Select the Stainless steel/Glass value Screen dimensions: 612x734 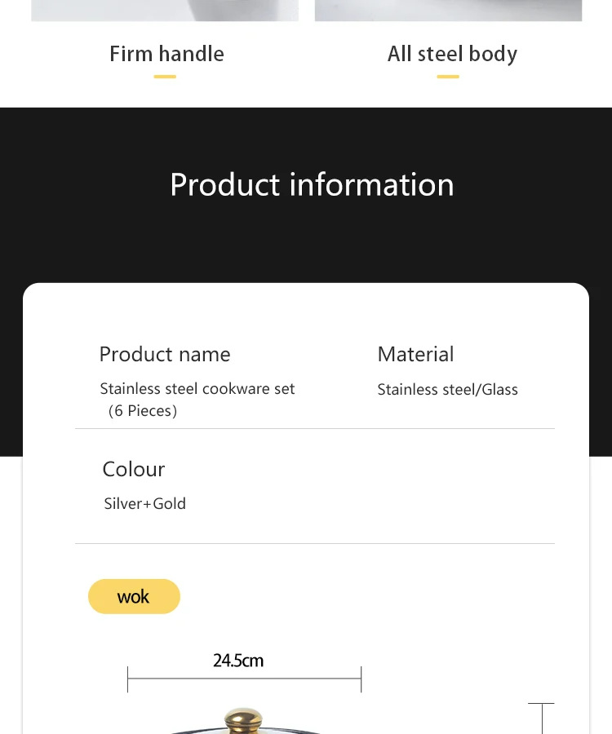pos(447,390)
